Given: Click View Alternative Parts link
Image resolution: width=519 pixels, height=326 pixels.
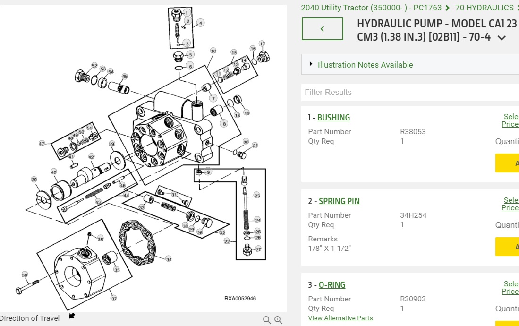Looking at the screenshot, I should tap(340, 318).
